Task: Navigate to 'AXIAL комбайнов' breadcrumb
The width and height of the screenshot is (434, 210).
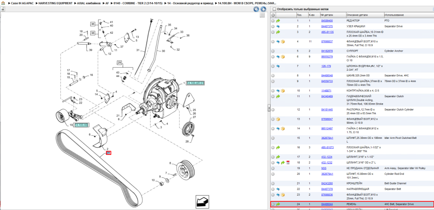Action: point(88,3)
